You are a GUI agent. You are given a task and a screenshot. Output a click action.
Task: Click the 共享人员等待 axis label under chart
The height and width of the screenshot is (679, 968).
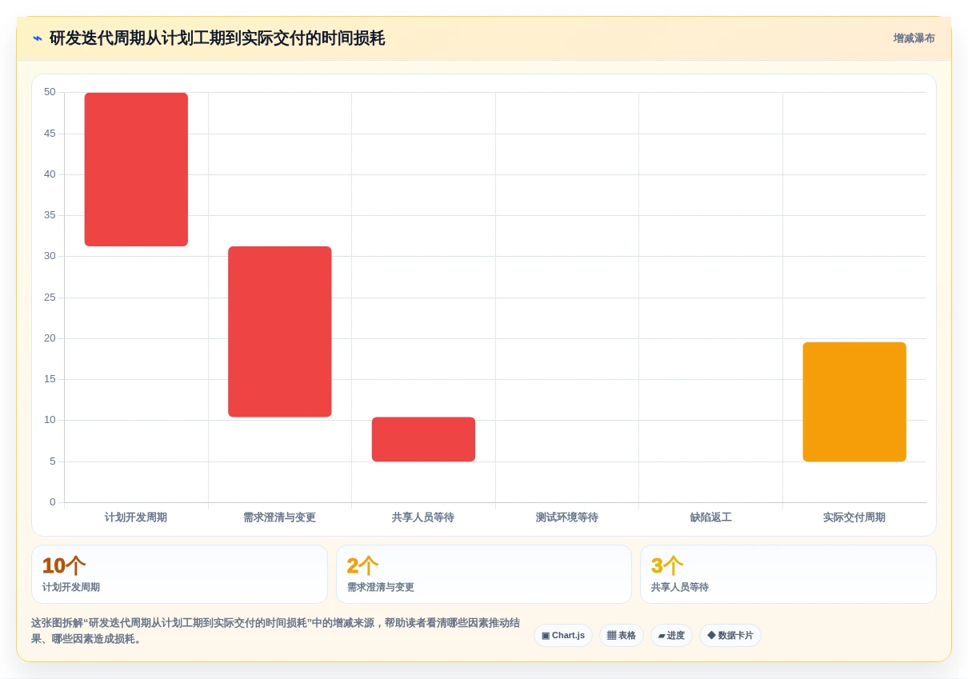pos(423,517)
